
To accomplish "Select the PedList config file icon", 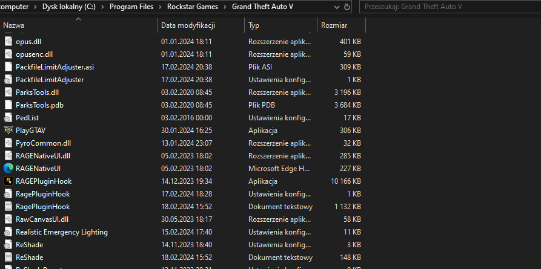I will (8, 117).
